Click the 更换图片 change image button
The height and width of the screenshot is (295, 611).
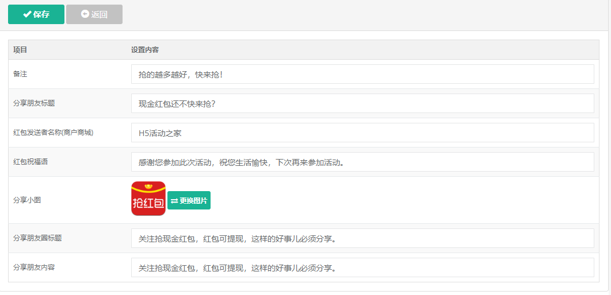tap(189, 200)
